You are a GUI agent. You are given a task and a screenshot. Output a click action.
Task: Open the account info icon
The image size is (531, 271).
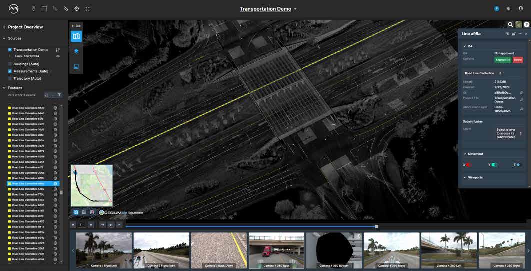tap(521, 9)
